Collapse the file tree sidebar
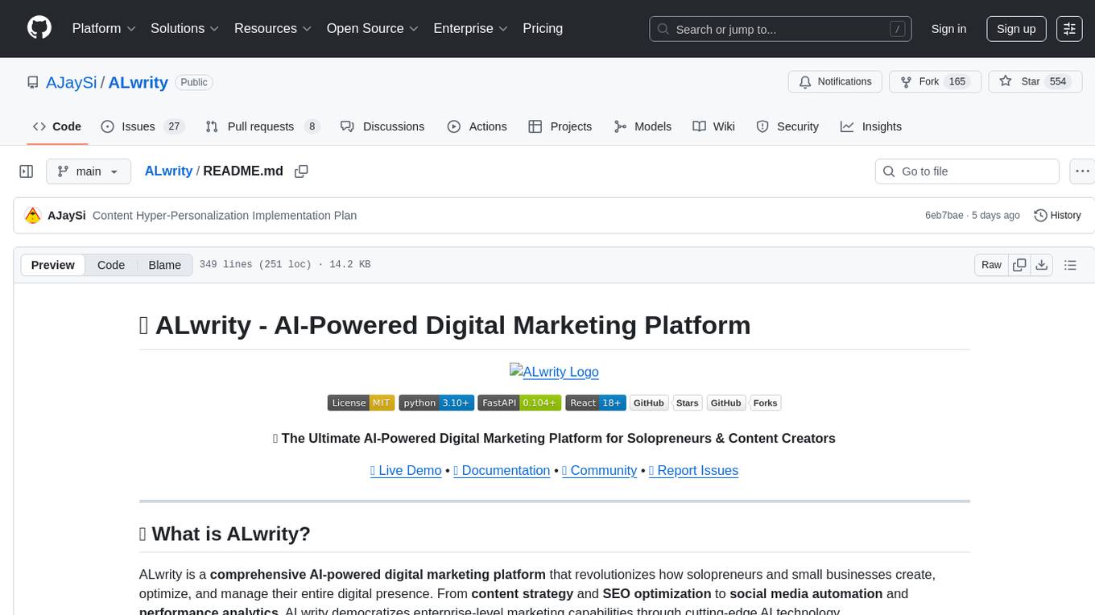 [x=26, y=171]
